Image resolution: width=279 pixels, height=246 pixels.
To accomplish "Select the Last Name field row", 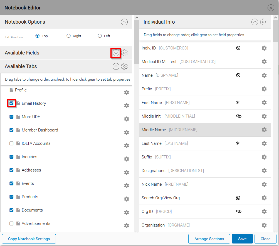I will pos(205,143).
